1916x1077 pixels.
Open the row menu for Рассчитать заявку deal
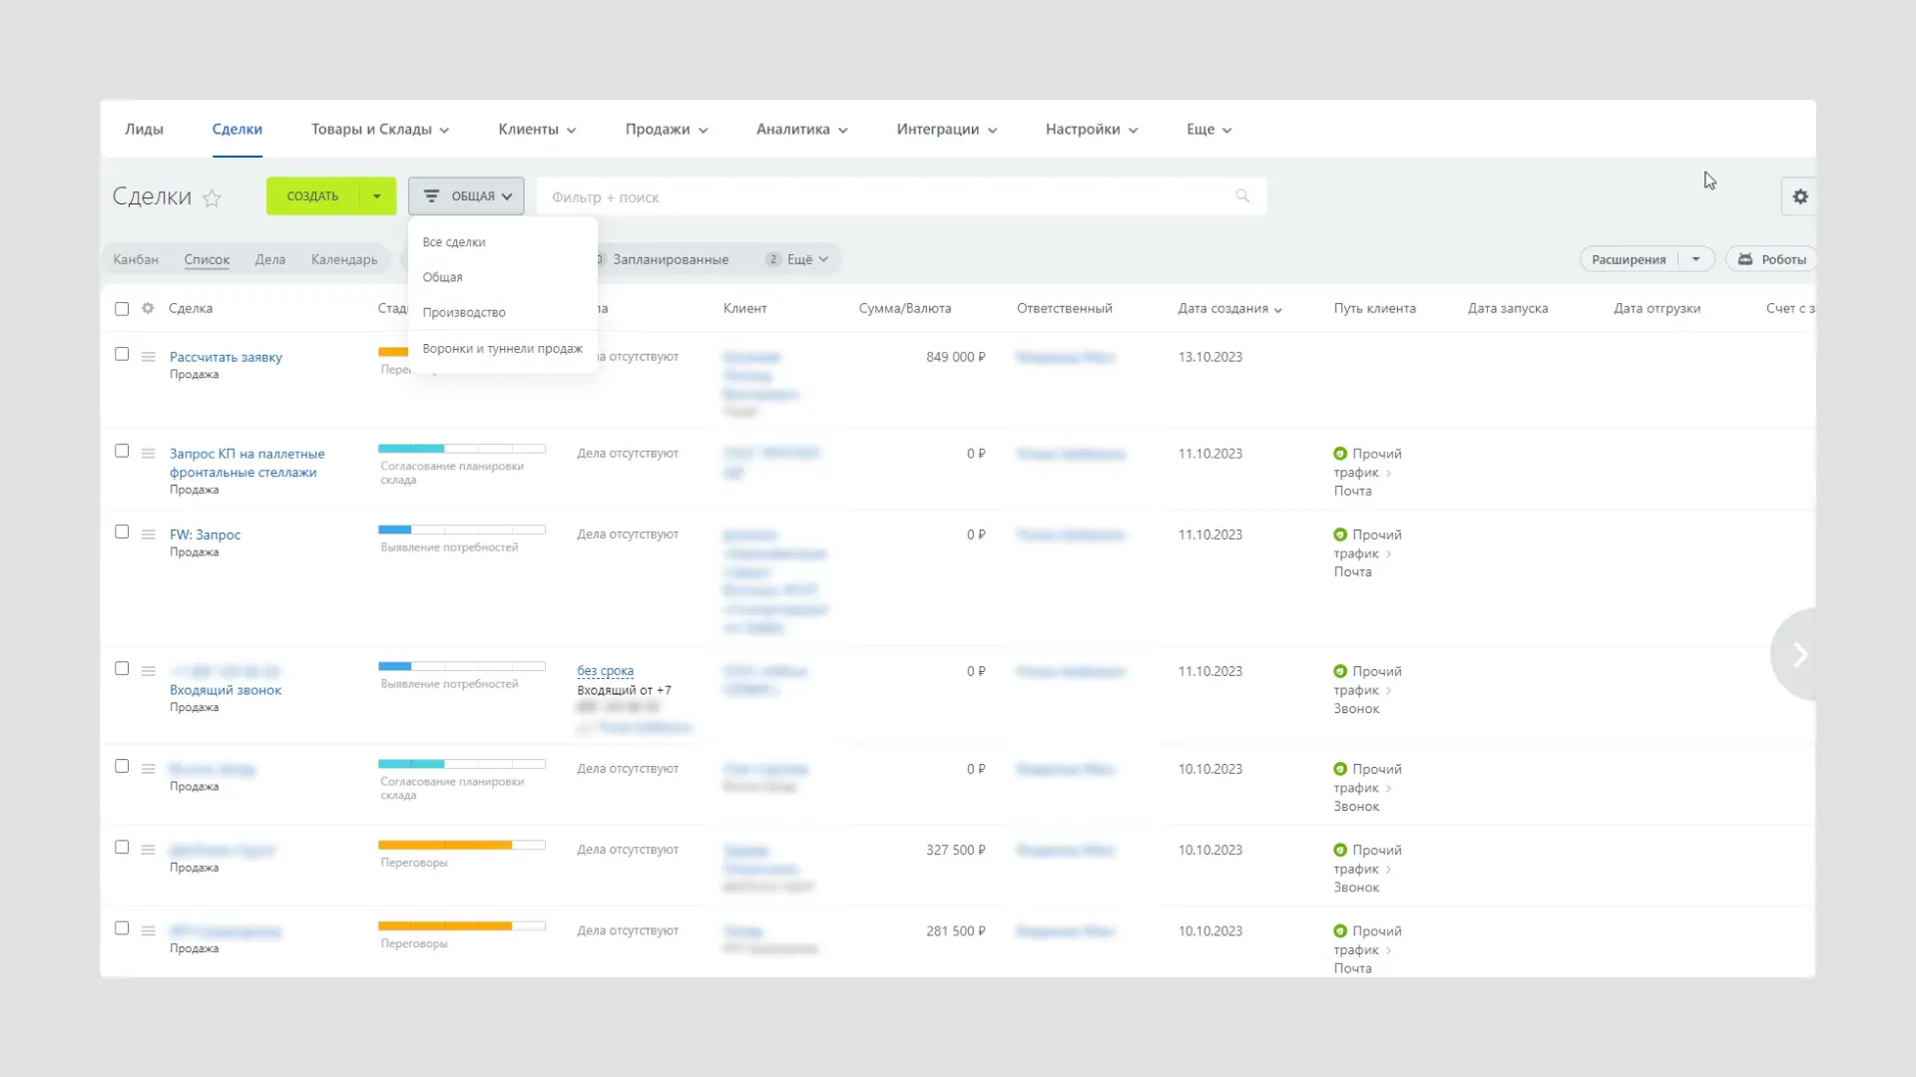pyautogui.click(x=148, y=357)
